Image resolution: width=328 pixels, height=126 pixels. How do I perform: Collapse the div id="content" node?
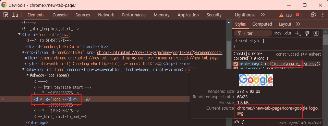(x=19, y=34)
